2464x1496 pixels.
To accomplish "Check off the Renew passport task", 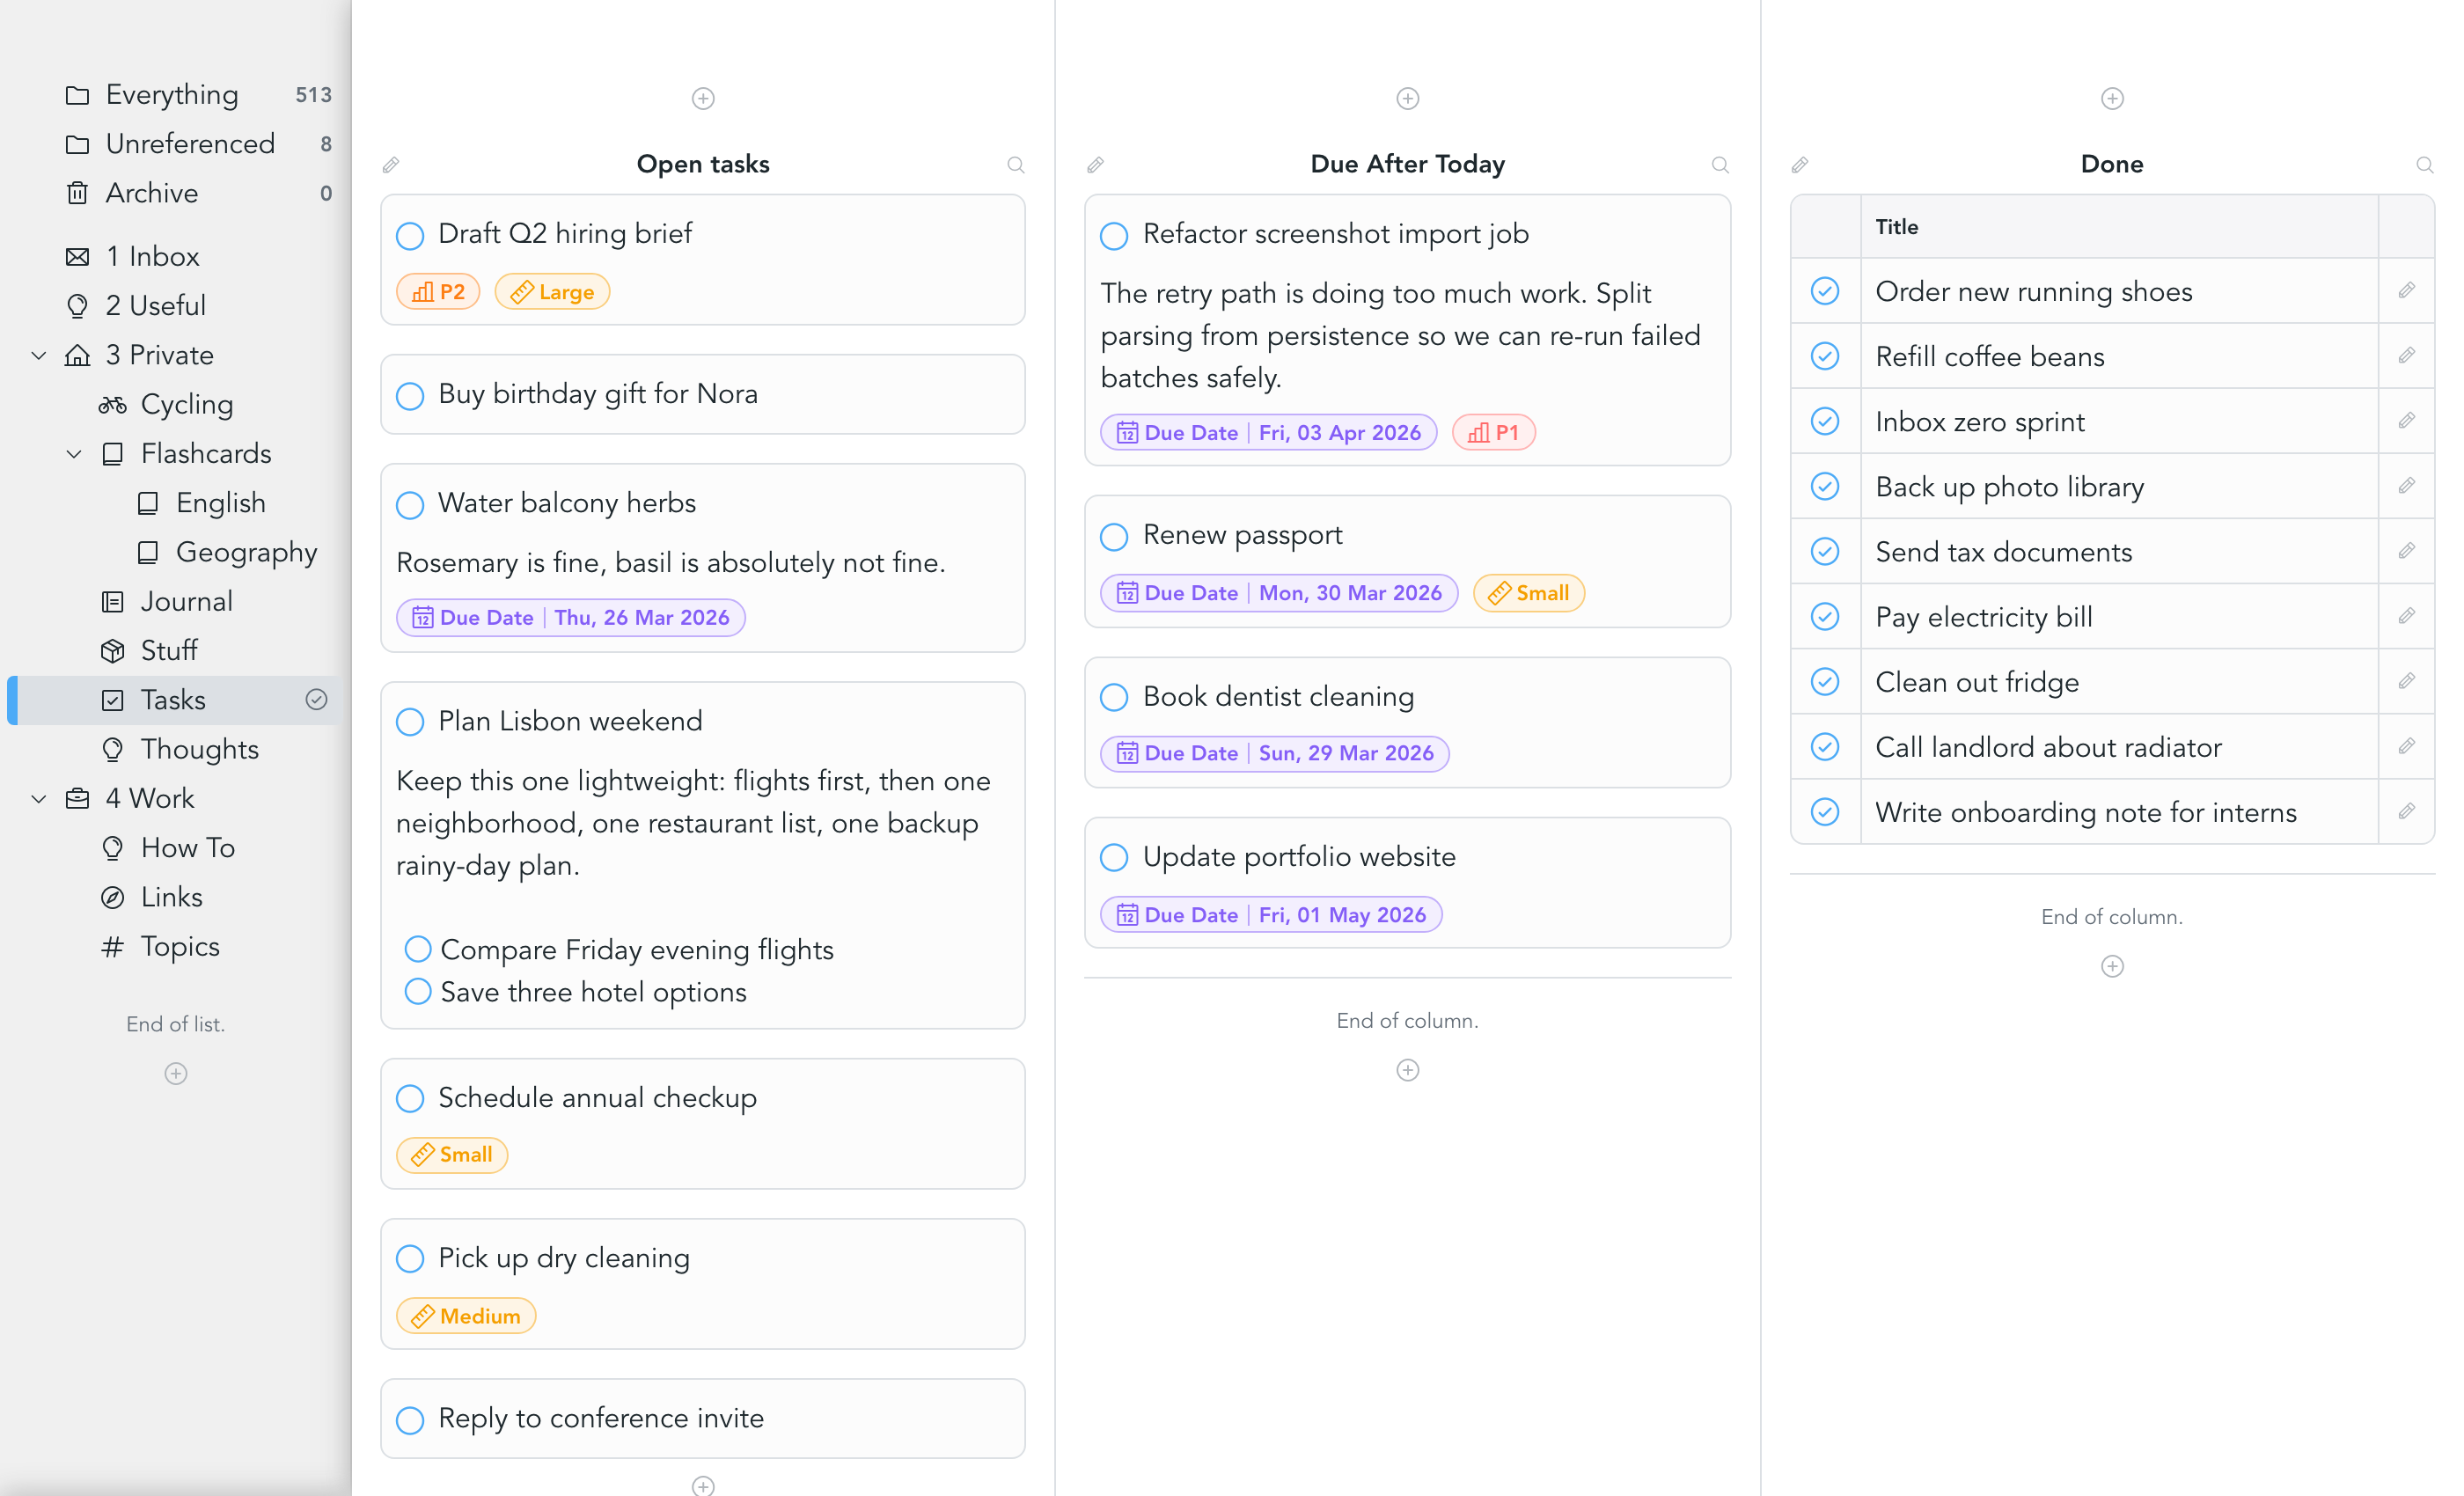I will coord(1114,536).
